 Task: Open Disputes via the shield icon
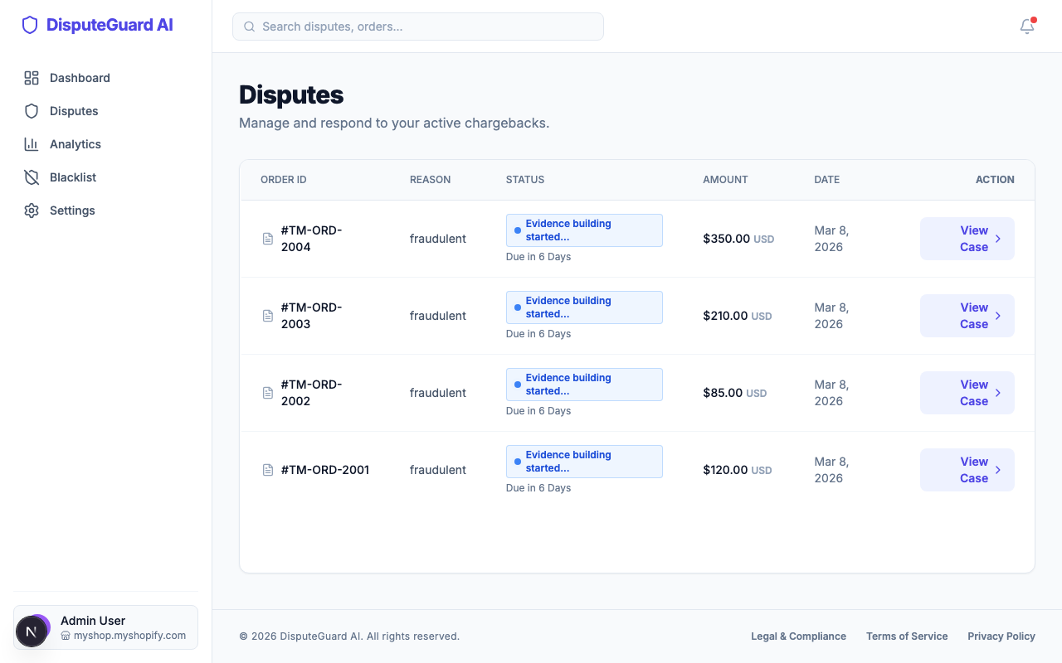point(31,111)
